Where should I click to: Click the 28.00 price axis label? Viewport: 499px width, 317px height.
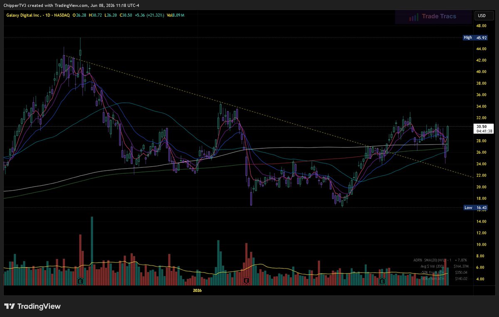[482, 141]
